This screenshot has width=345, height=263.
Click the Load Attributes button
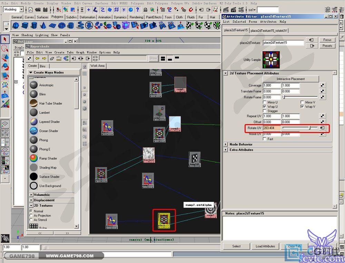(x=265, y=246)
